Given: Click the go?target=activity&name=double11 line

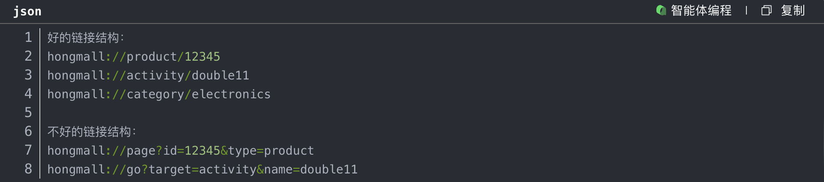Looking at the screenshot, I should point(202,169).
